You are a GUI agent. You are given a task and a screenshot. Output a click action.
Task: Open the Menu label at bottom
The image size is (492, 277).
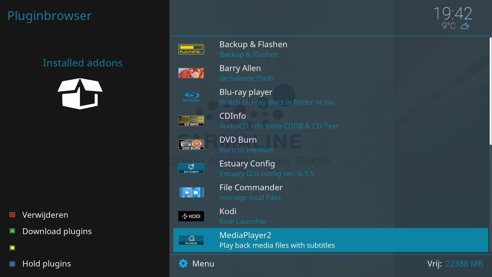pos(203,263)
